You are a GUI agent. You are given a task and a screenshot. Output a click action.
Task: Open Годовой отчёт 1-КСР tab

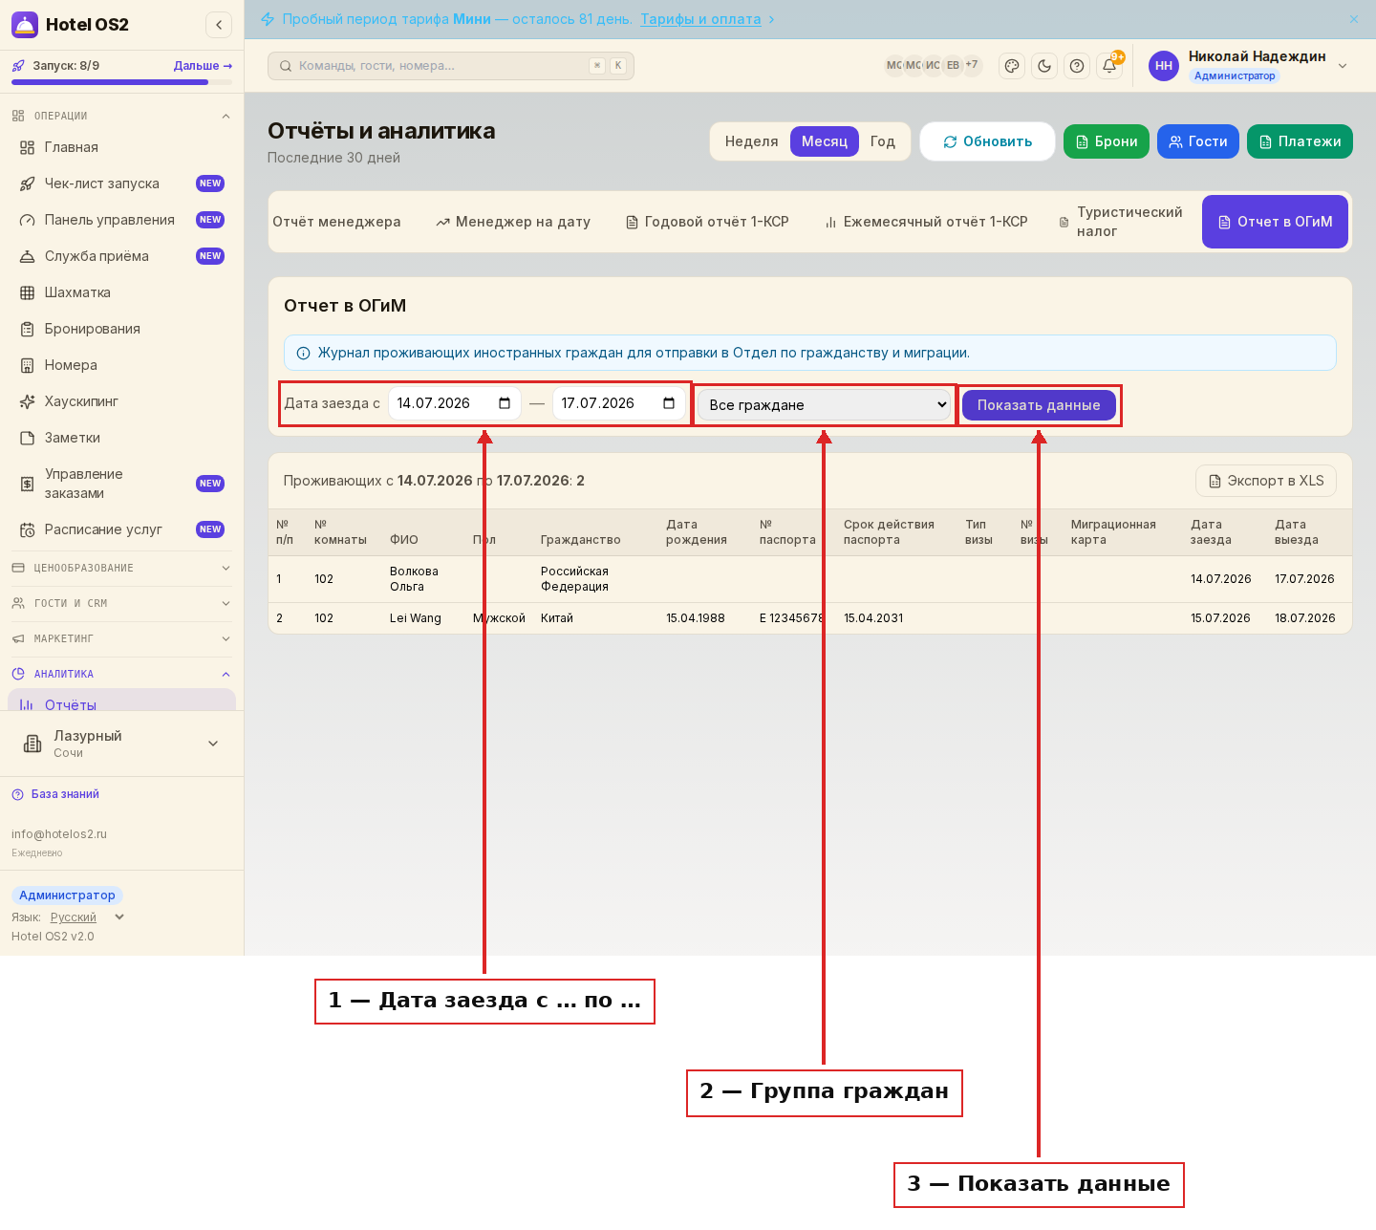[x=707, y=222]
